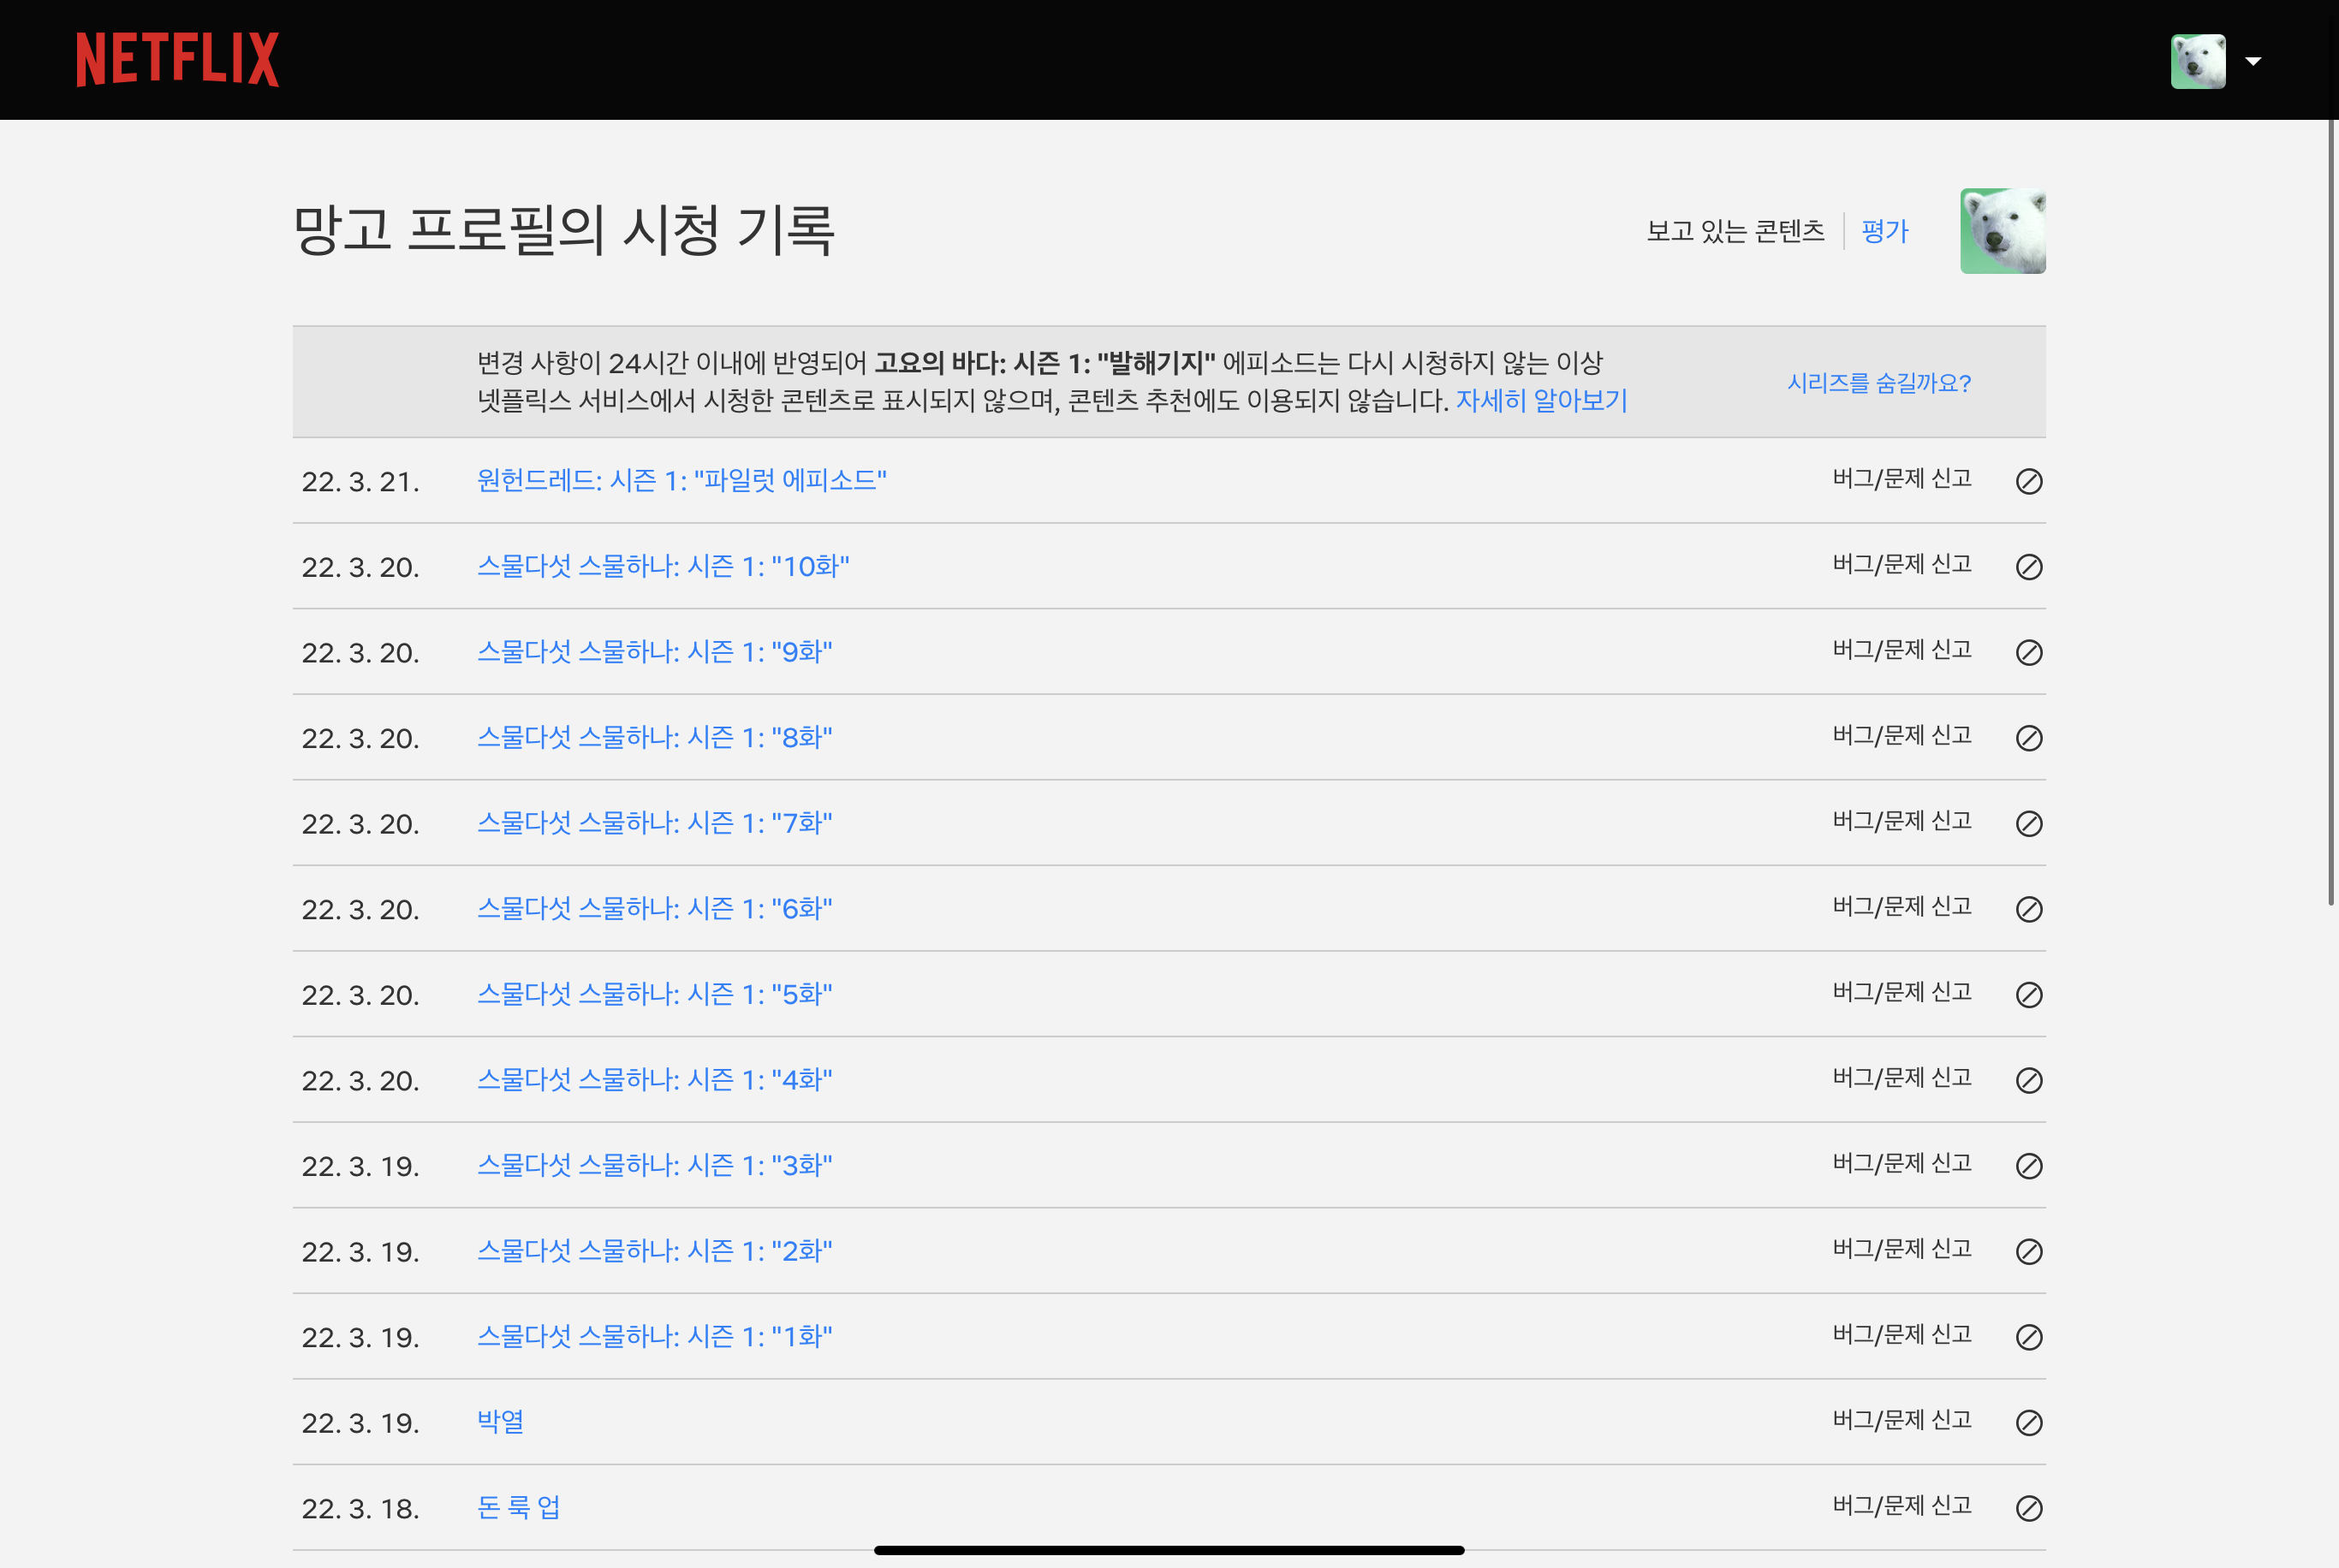2339x1568 pixels.
Task: Select the 보고 있는 콘텐츠 tab
Action: pos(1735,231)
